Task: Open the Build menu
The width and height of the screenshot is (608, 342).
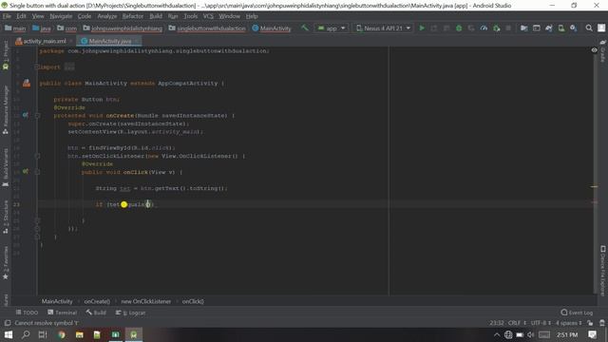Action: [x=156, y=16]
